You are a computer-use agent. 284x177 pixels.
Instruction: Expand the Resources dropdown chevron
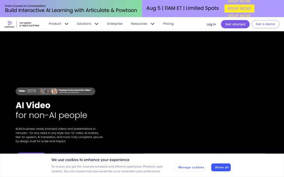[153, 24]
